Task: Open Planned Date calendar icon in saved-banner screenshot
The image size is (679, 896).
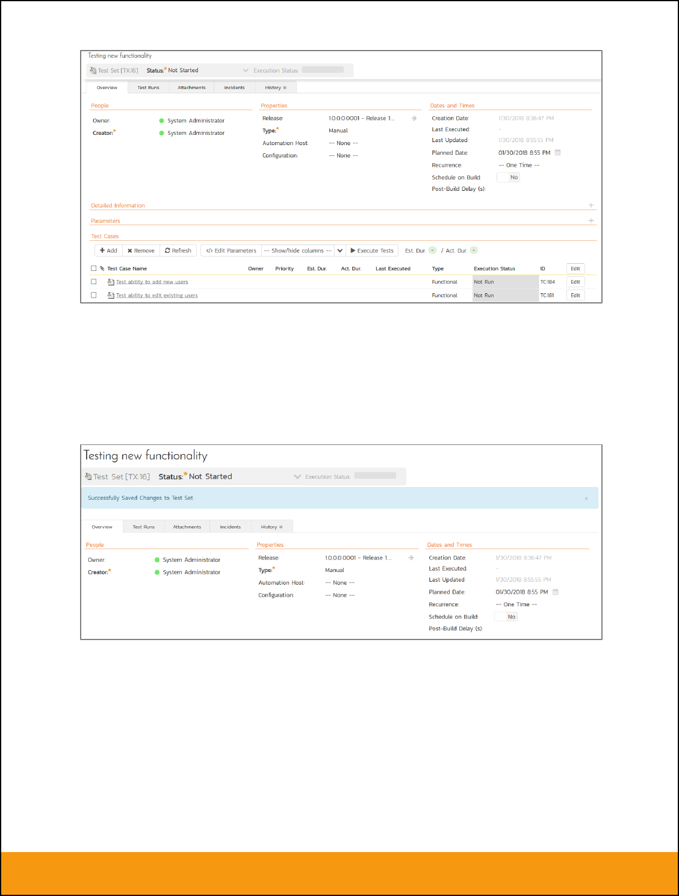Action: [556, 592]
